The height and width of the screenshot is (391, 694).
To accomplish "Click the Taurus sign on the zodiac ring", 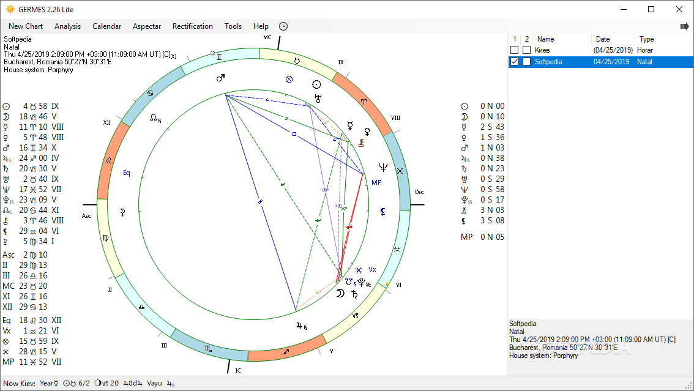I will click(297, 60).
